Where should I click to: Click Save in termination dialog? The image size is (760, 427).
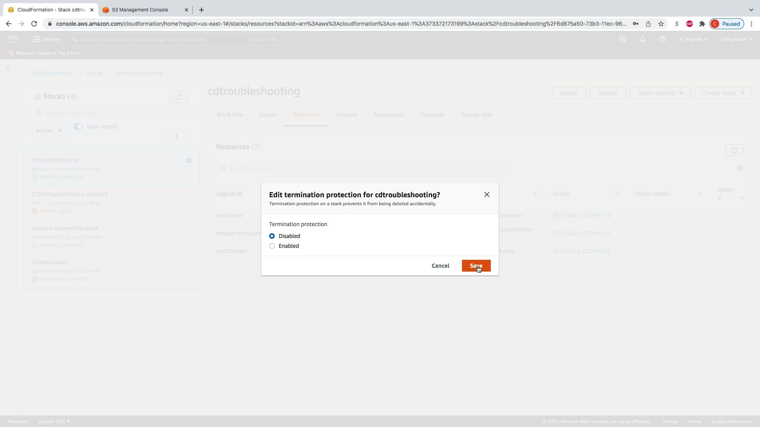[x=476, y=266]
